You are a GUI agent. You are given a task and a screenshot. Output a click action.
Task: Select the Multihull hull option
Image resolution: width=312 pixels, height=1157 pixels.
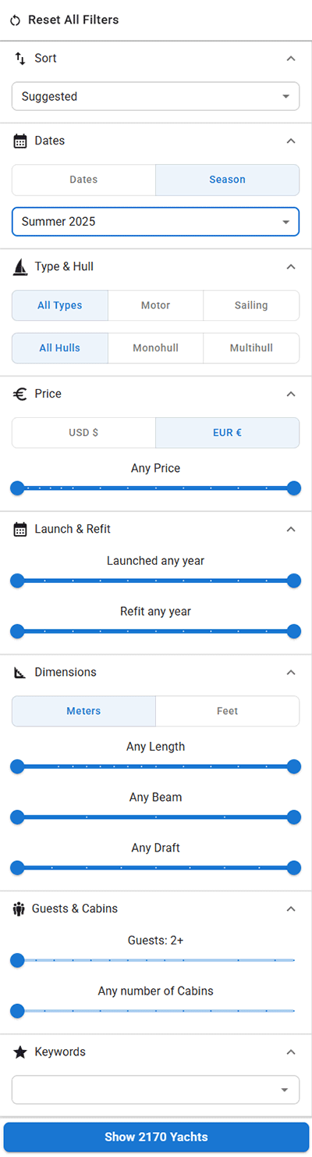(251, 348)
